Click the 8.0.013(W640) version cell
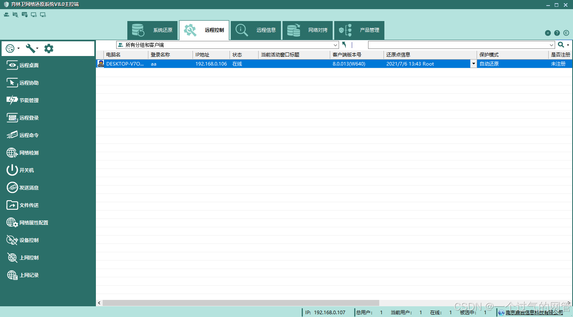This screenshot has height=317, width=573. click(x=357, y=64)
